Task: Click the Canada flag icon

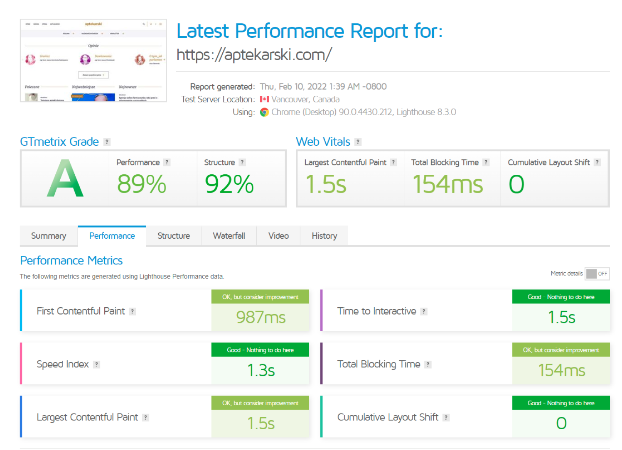Action: 264,99
